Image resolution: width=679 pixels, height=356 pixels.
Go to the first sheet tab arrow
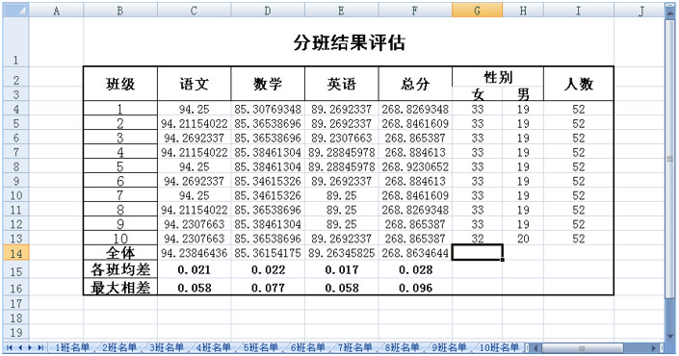click(x=9, y=347)
